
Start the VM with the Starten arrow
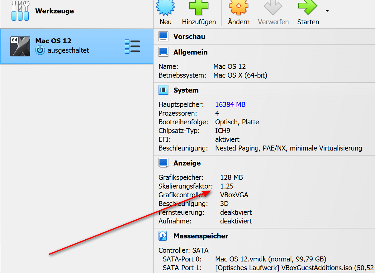pos(307,7)
